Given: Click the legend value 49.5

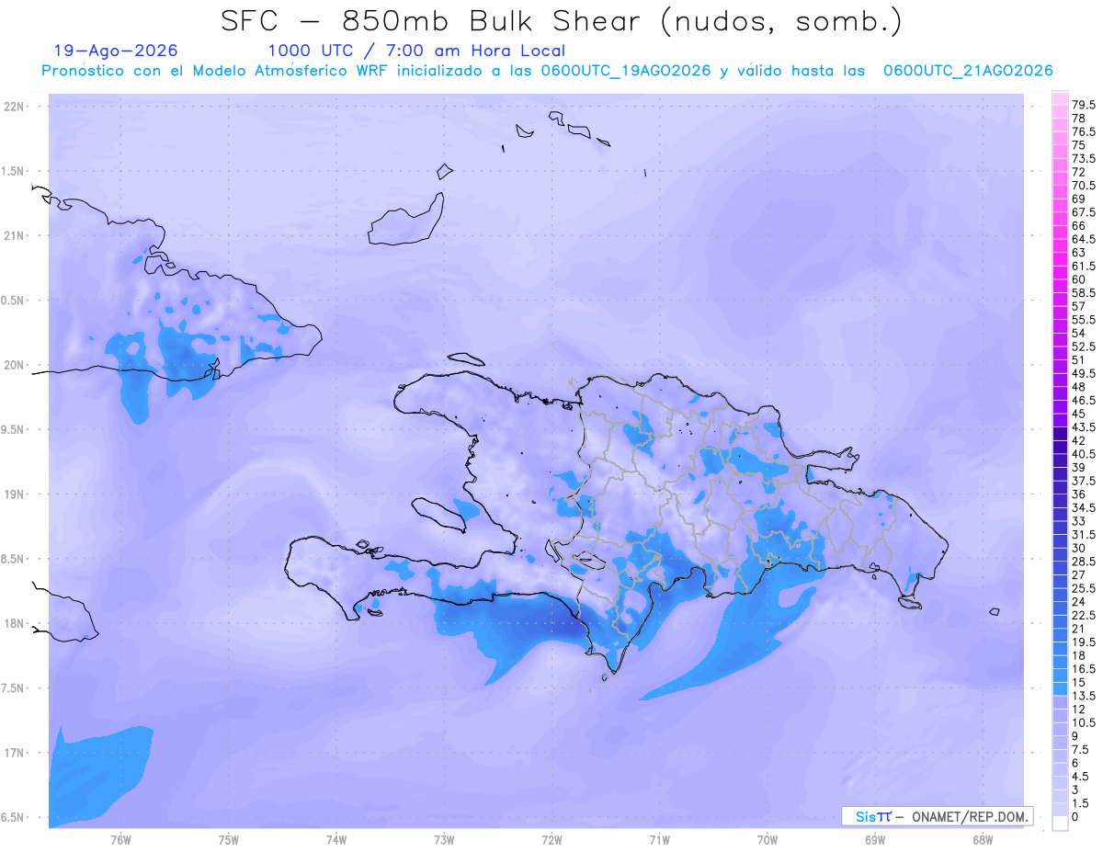Looking at the screenshot, I should coord(1084,373).
